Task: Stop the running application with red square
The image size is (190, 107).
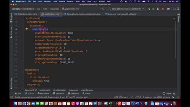Action: pos(163,9)
